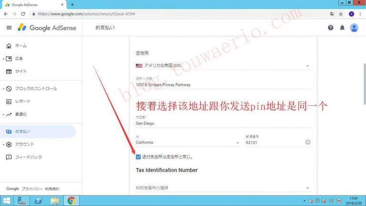Open Windows Start menu
The image size is (366, 206).
[x=7, y=201]
